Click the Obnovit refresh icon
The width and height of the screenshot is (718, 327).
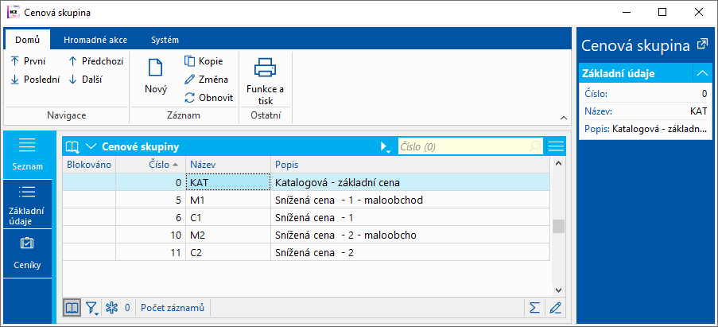[x=190, y=98]
